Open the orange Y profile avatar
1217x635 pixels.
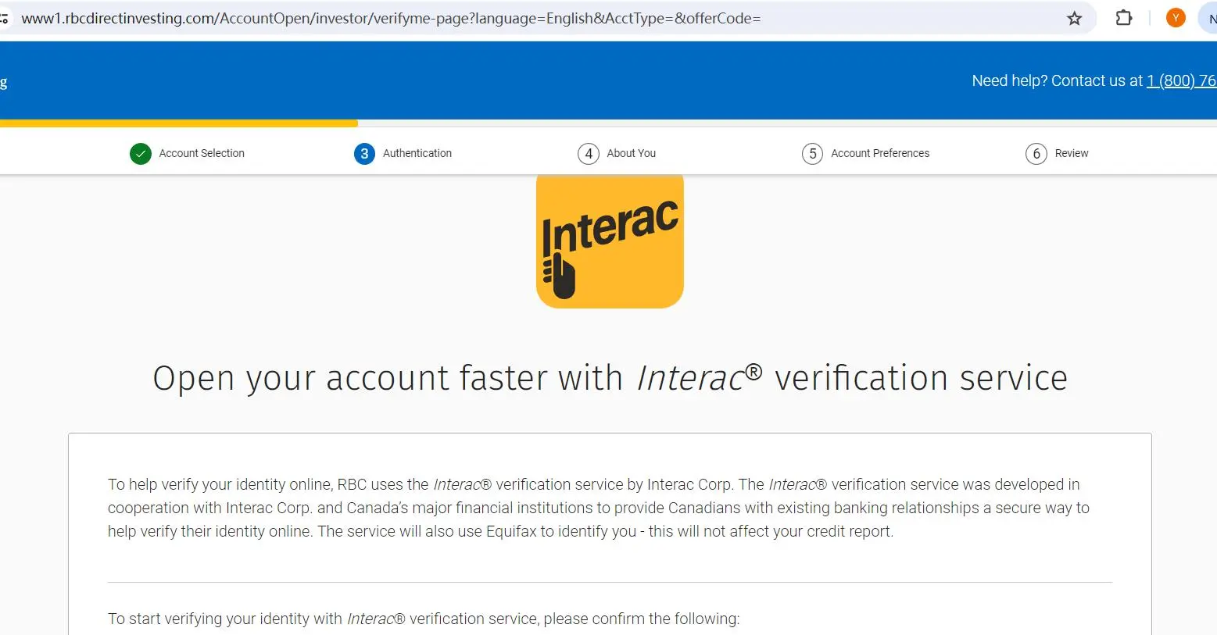point(1176,17)
